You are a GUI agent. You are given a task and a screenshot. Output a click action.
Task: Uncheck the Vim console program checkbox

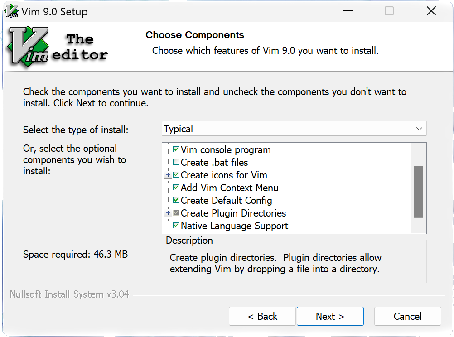point(176,149)
